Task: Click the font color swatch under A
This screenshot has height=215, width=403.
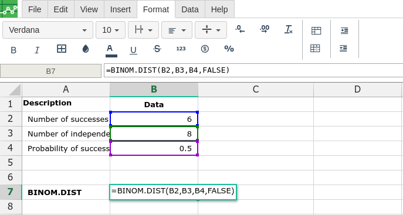Action: 111,56
